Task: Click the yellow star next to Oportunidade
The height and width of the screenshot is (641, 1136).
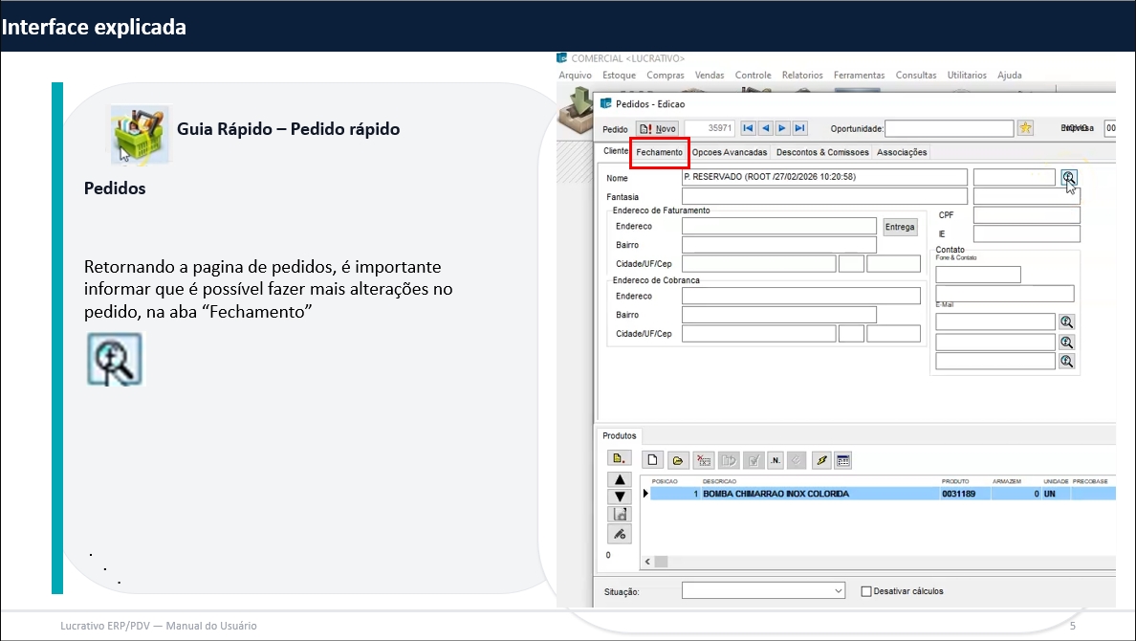Action: (x=1025, y=128)
